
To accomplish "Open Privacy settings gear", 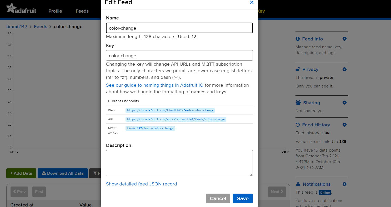I will click(x=344, y=69).
